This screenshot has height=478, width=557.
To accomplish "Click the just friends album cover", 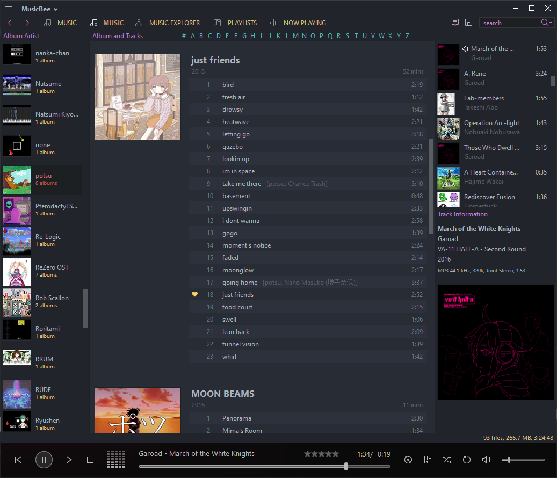I will tap(138, 97).
